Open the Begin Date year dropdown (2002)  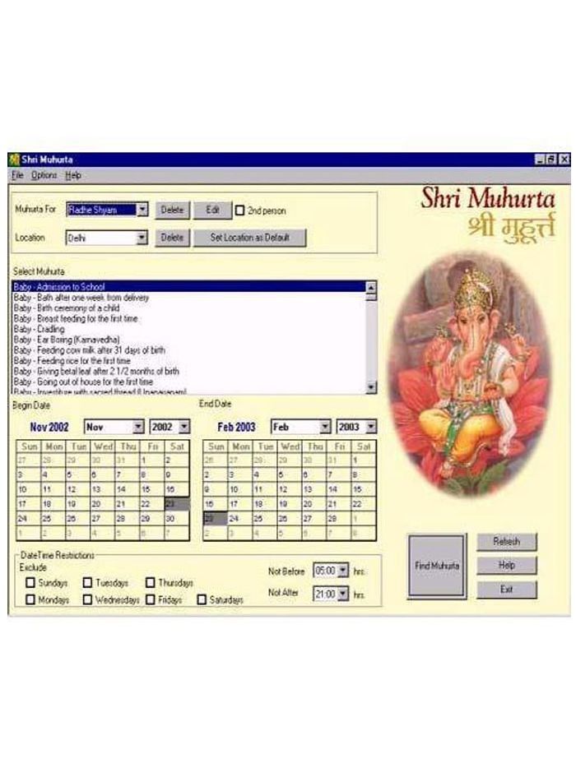coord(183,427)
